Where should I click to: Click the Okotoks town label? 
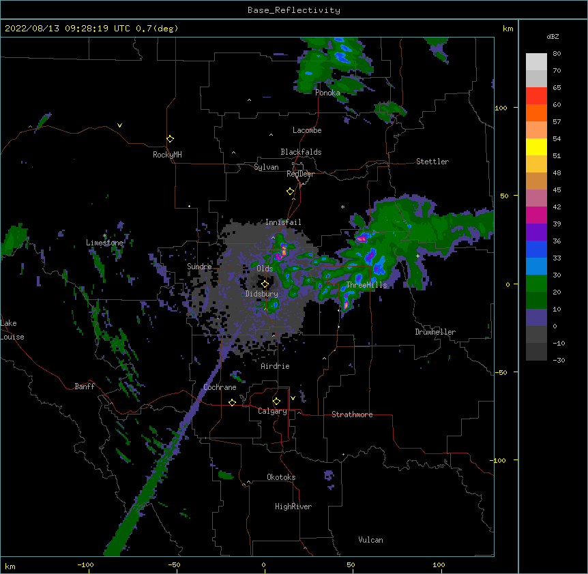point(281,477)
